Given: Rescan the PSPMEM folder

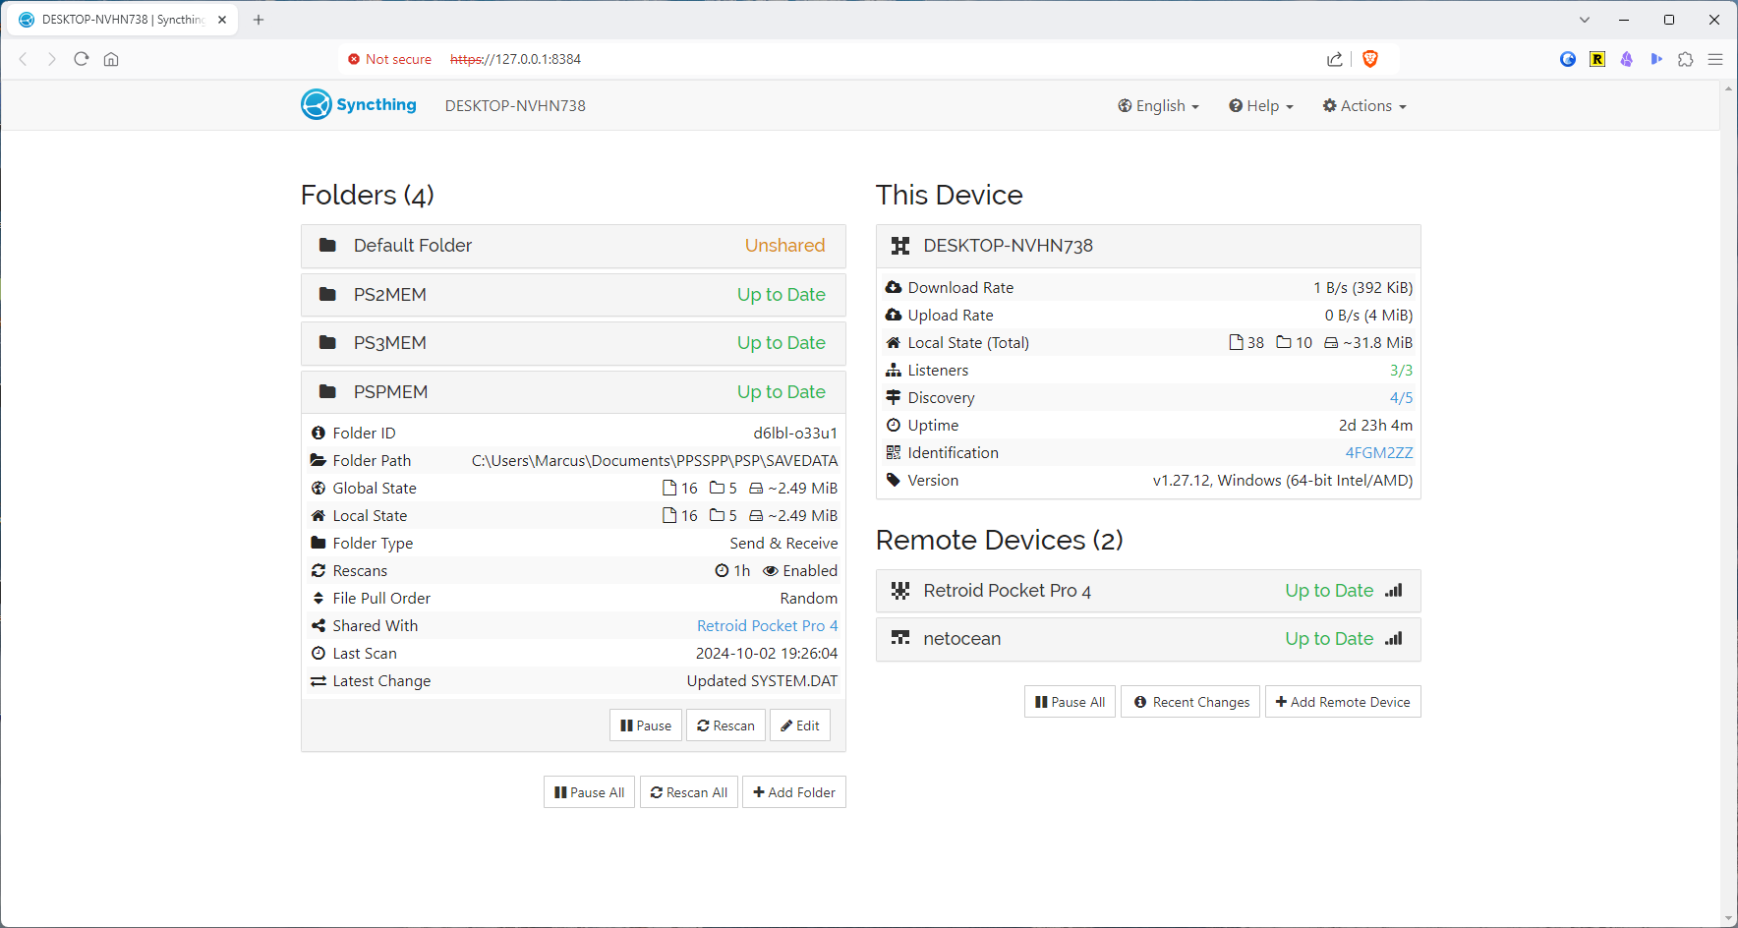Looking at the screenshot, I should pyautogui.click(x=725, y=725).
